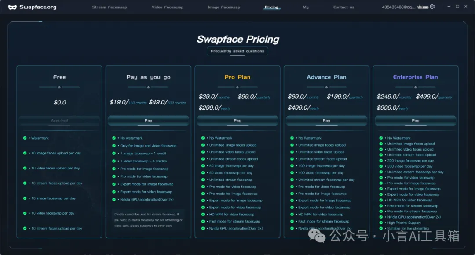Click Pay for the Pro Plan
Screen dimensions: 475x255
(x=237, y=121)
